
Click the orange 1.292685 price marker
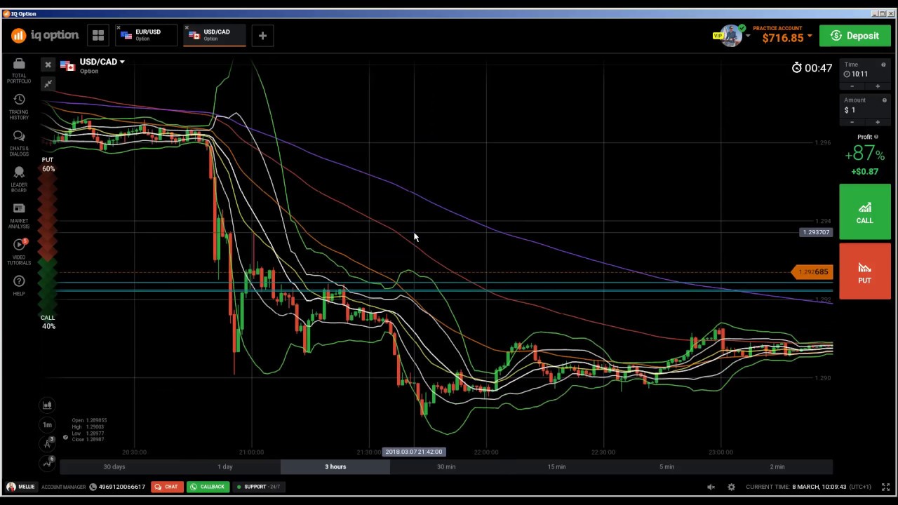pos(812,272)
